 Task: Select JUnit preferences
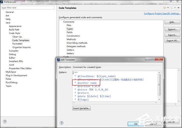tap(11, 65)
